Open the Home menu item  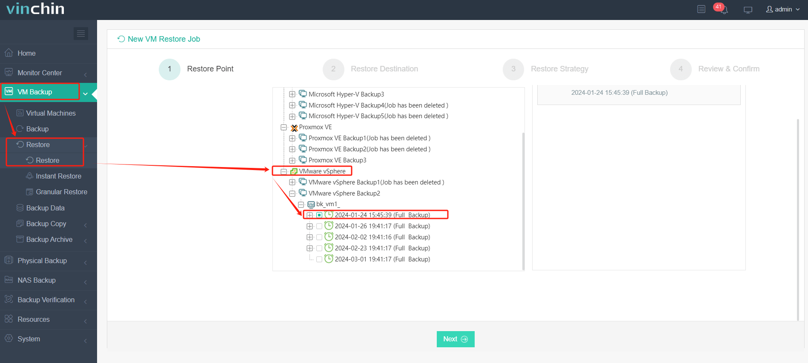[49, 53]
